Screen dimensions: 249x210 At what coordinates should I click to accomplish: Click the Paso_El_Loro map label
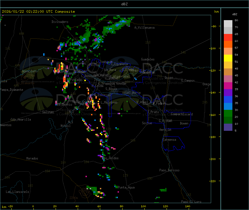point(191,202)
